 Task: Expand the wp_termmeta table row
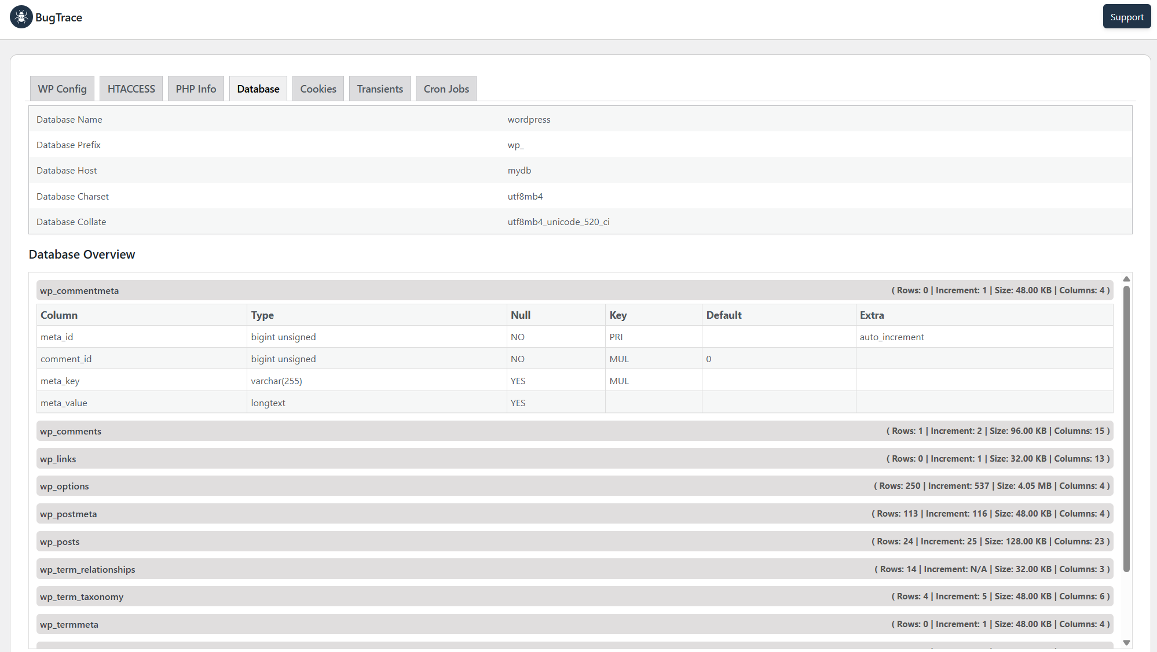[x=574, y=624]
